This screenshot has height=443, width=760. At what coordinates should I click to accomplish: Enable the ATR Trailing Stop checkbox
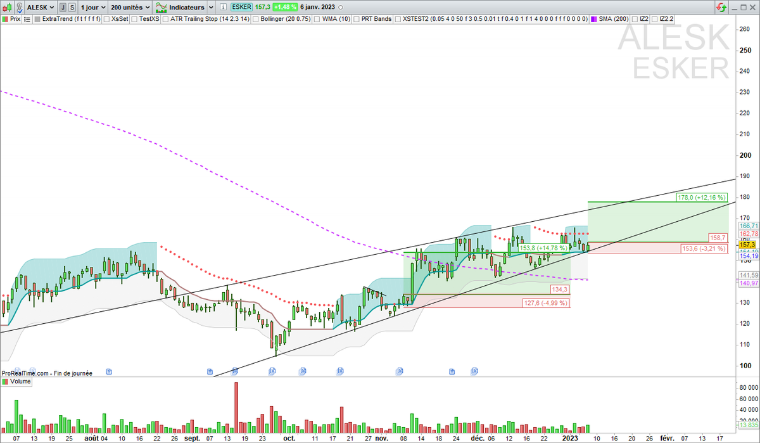click(x=165, y=19)
